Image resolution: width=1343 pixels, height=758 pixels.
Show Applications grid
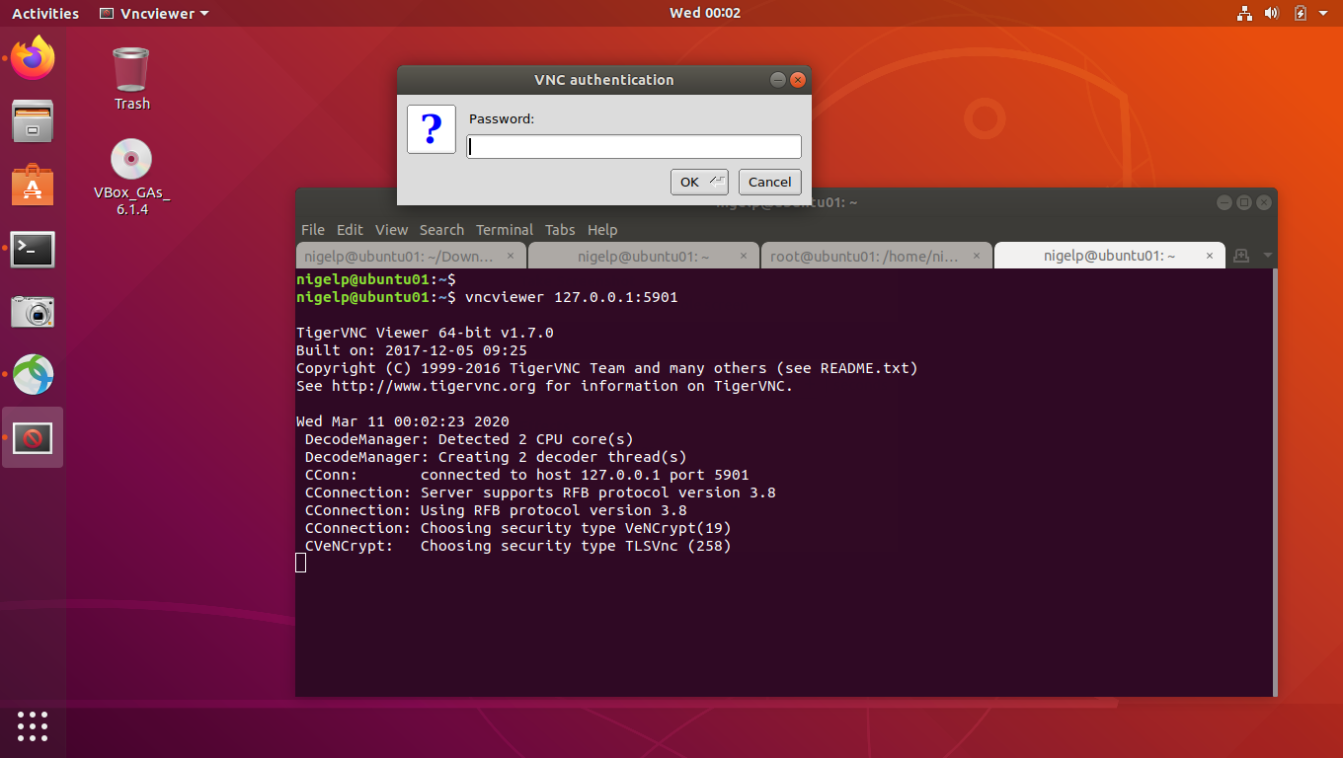click(x=33, y=725)
